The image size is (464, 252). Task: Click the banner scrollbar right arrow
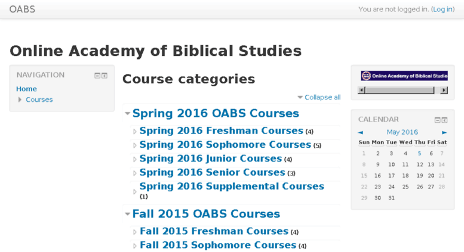click(444, 90)
